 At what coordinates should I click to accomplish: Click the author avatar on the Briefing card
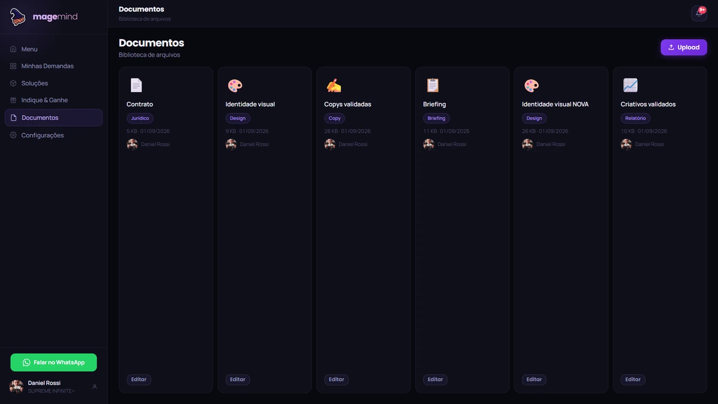tap(429, 144)
